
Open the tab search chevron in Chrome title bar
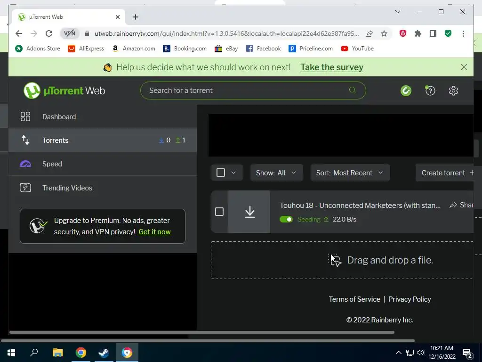397,12
